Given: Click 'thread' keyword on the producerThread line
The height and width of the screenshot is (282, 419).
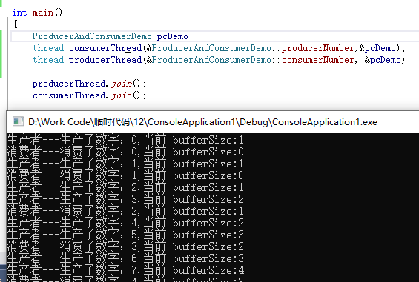Looking at the screenshot, I should tap(48, 60).
